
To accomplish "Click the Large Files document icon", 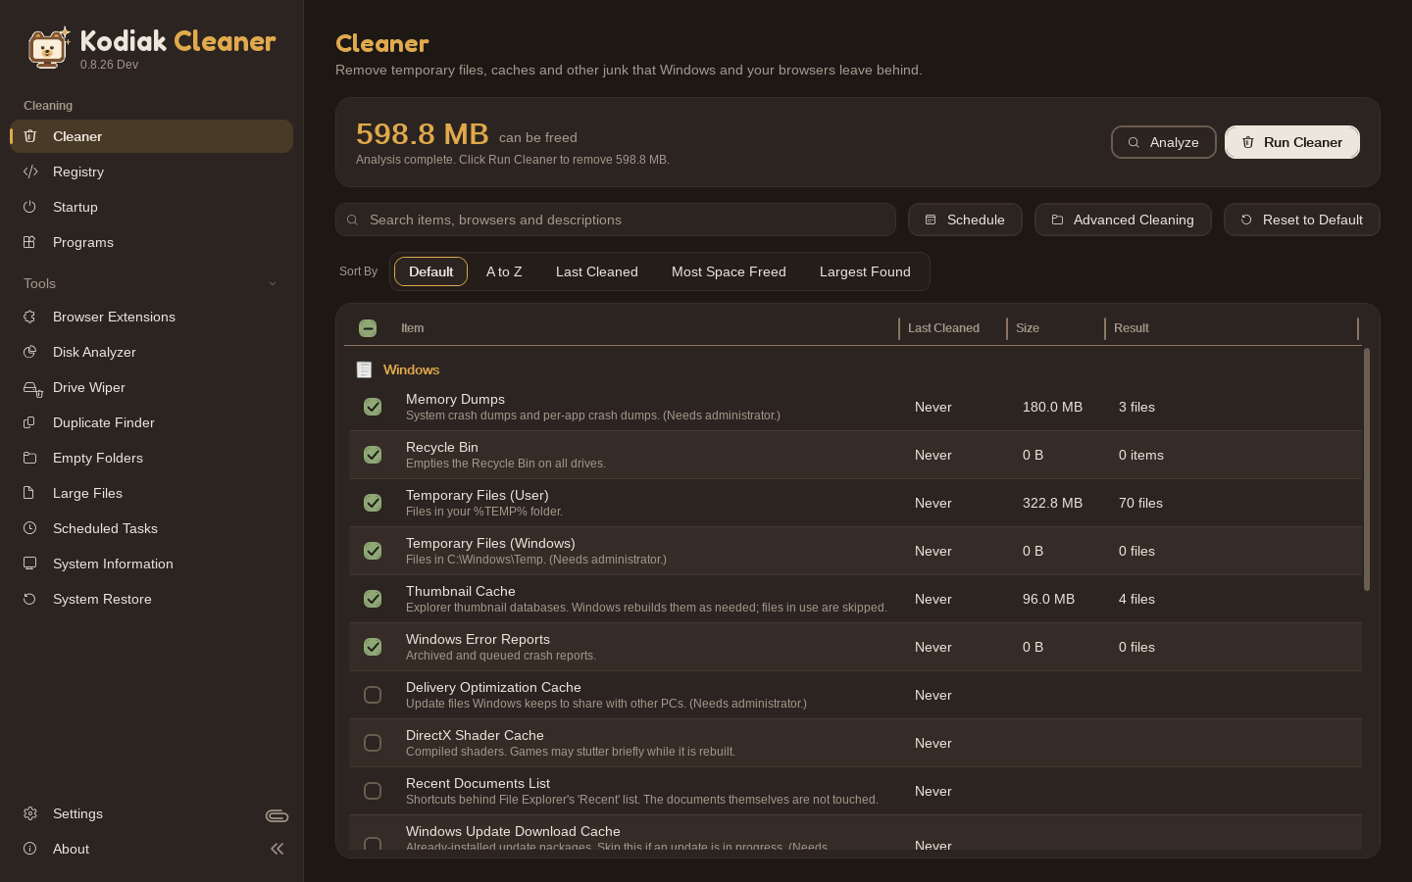I will [x=30, y=493].
